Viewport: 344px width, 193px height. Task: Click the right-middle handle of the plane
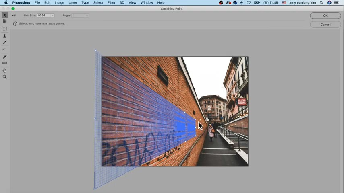click(x=196, y=127)
